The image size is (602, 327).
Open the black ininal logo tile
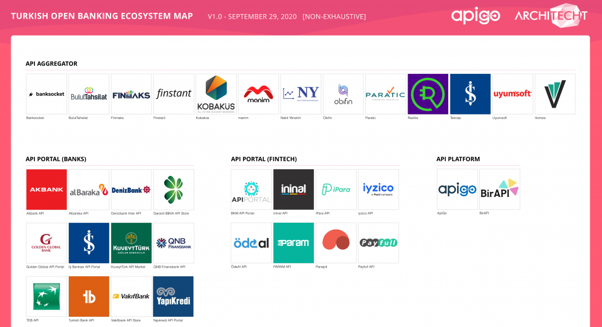(294, 189)
